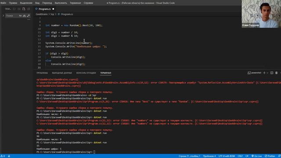Image resolution: width=281 pixels, height=158 pixels.
Task: Toggle regular expression in search
Action: click(28, 16)
